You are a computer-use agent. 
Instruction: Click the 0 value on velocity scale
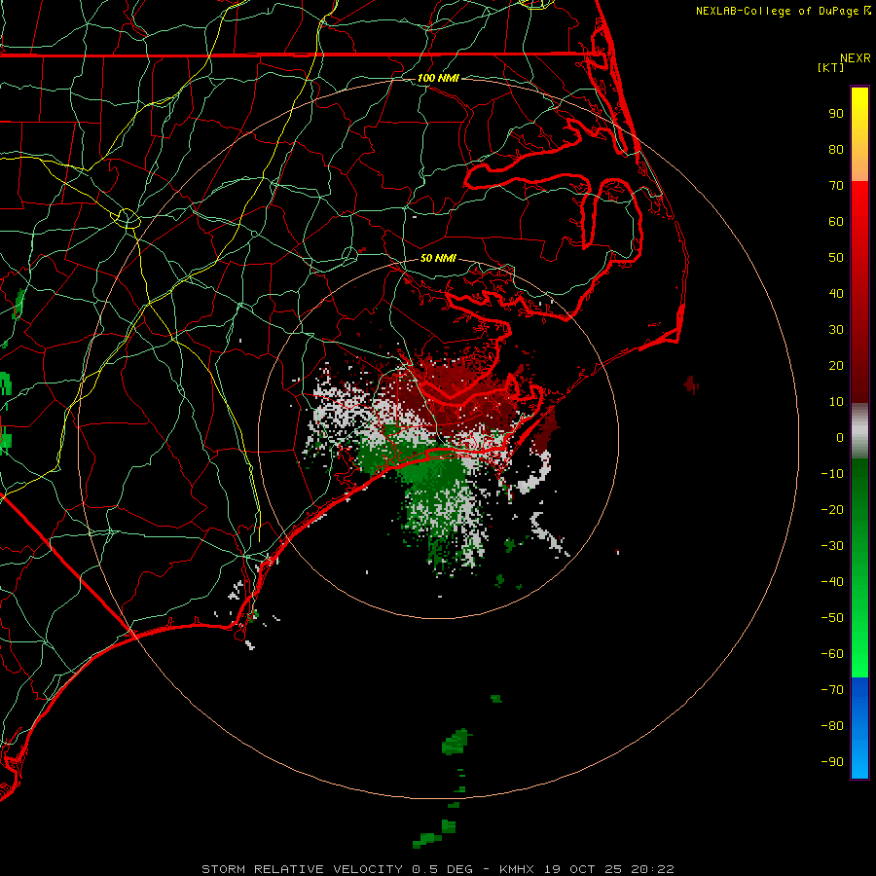840,437
